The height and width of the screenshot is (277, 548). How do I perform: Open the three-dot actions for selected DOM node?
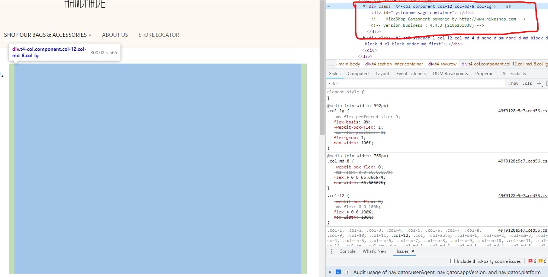click(x=328, y=6)
